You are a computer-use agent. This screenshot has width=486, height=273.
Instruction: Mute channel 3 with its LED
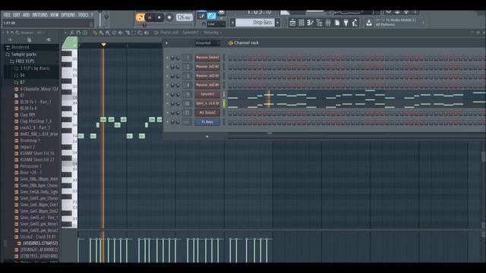coord(167,76)
